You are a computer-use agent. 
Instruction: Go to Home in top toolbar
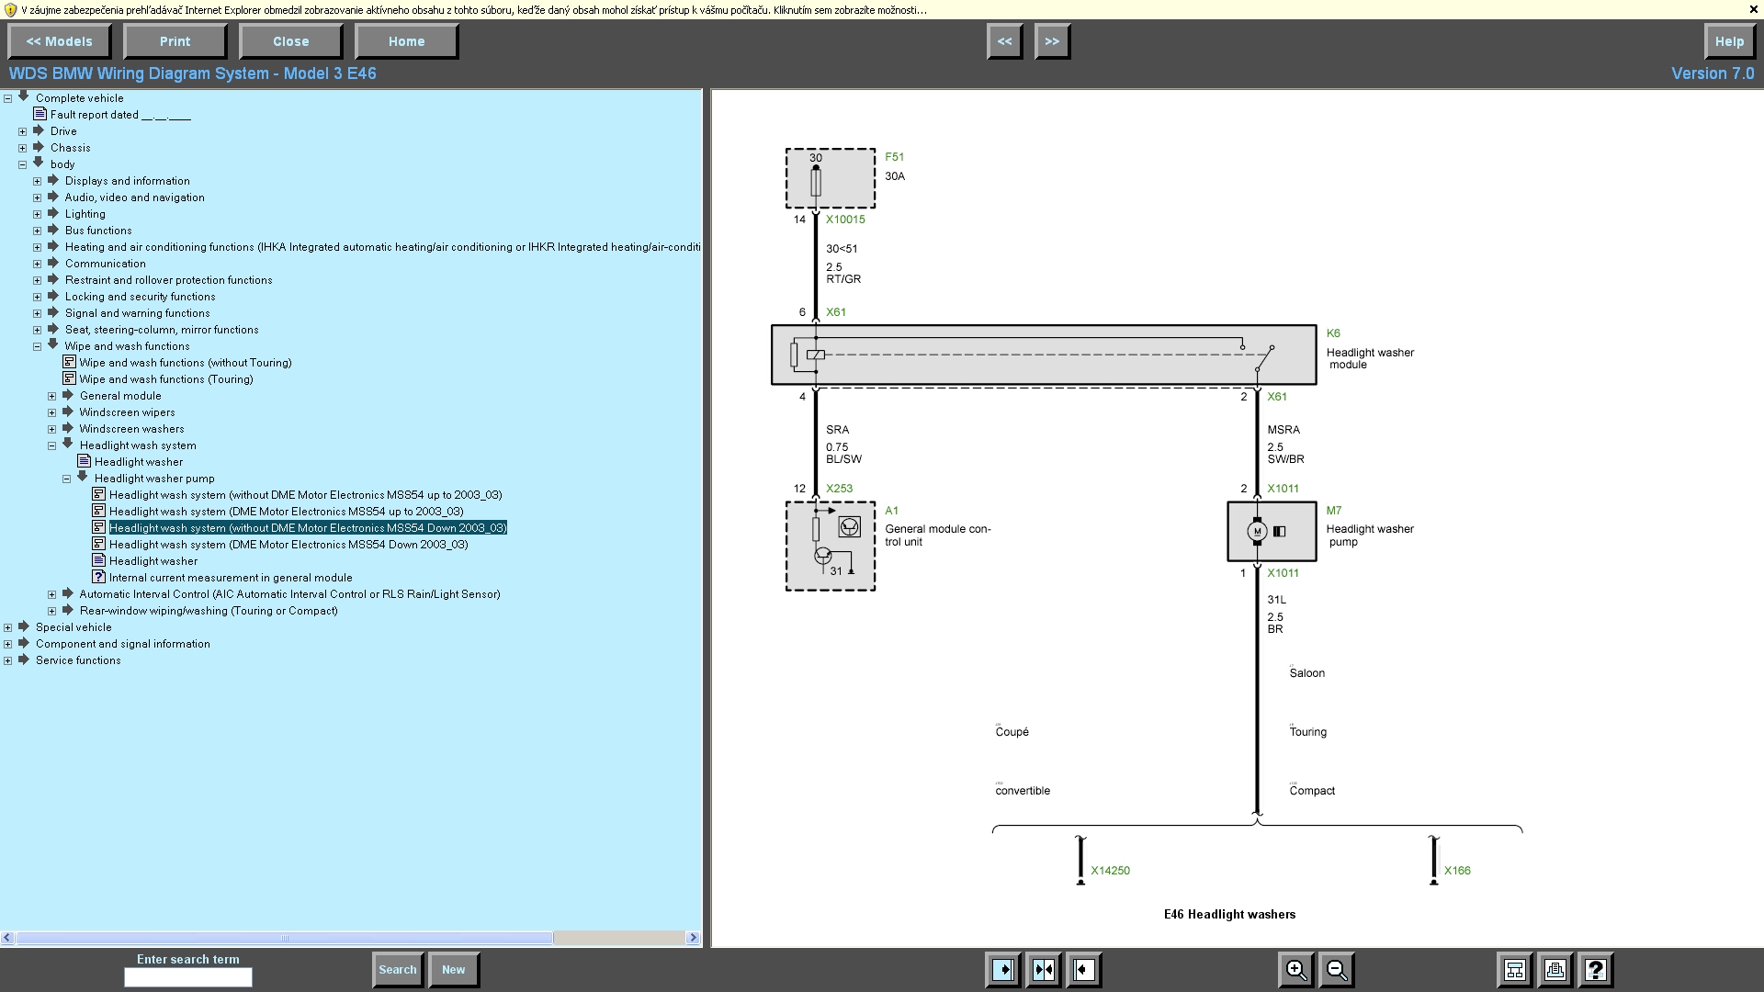pyautogui.click(x=406, y=41)
